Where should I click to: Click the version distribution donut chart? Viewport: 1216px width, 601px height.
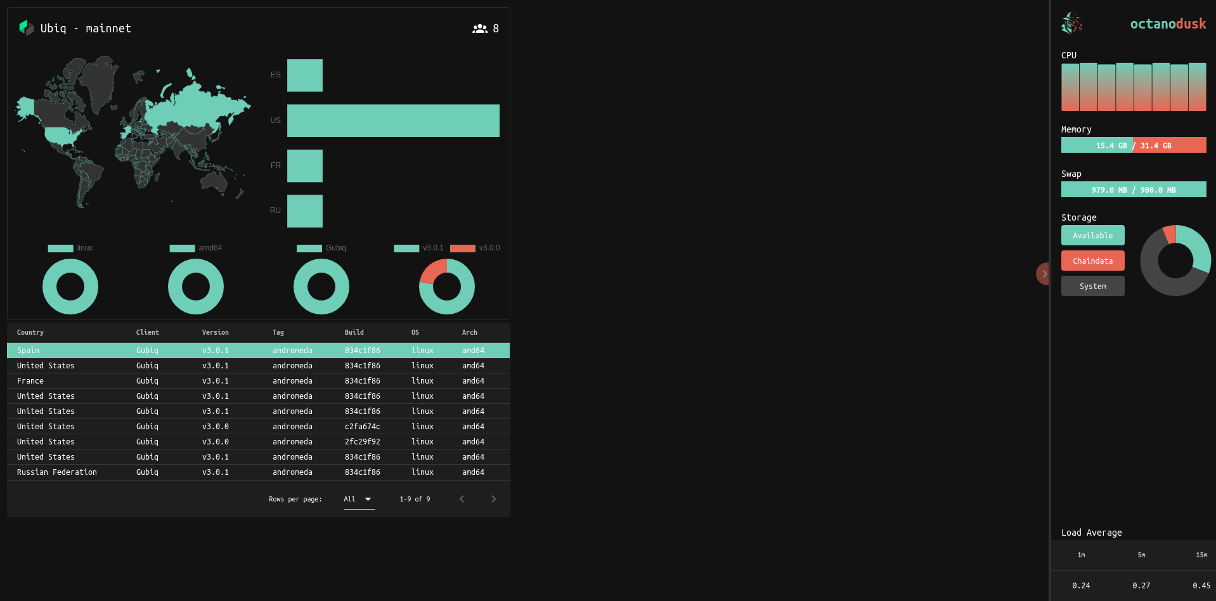(447, 287)
